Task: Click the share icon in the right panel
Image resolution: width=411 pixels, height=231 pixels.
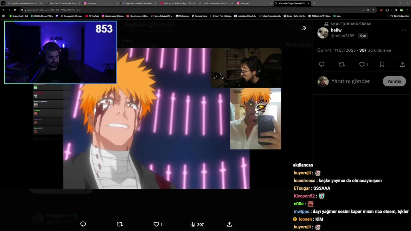Action: (x=402, y=64)
